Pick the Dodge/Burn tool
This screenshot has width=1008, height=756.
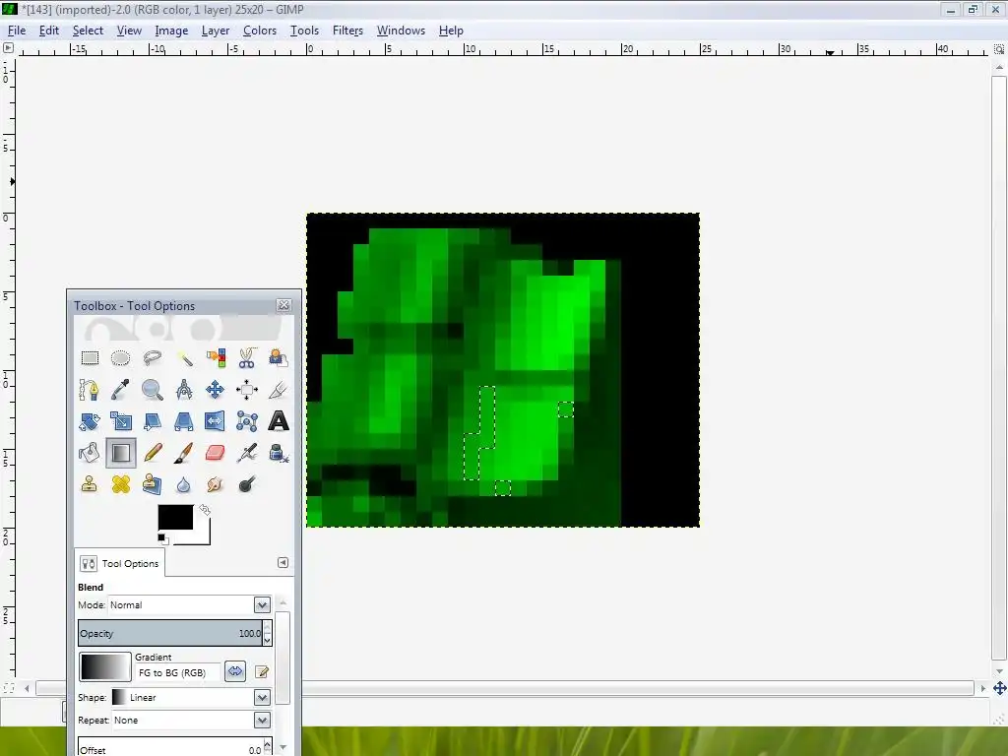[247, 484]
